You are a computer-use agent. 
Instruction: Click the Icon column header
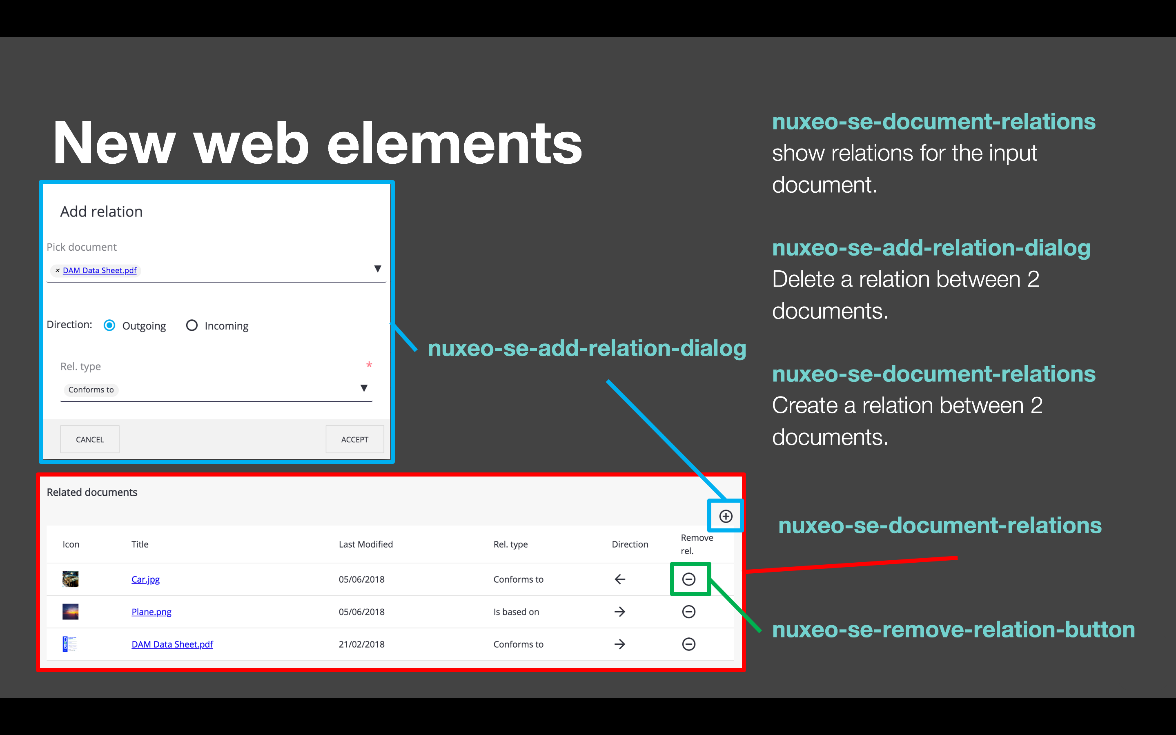[71, 544]
